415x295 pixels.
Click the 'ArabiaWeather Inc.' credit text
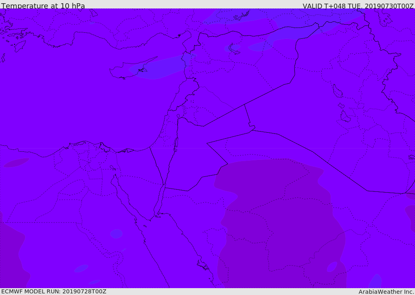pyautogui.click(x=386, y=292)
